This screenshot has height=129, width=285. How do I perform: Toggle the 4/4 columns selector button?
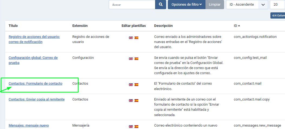(x=278, y=16)
